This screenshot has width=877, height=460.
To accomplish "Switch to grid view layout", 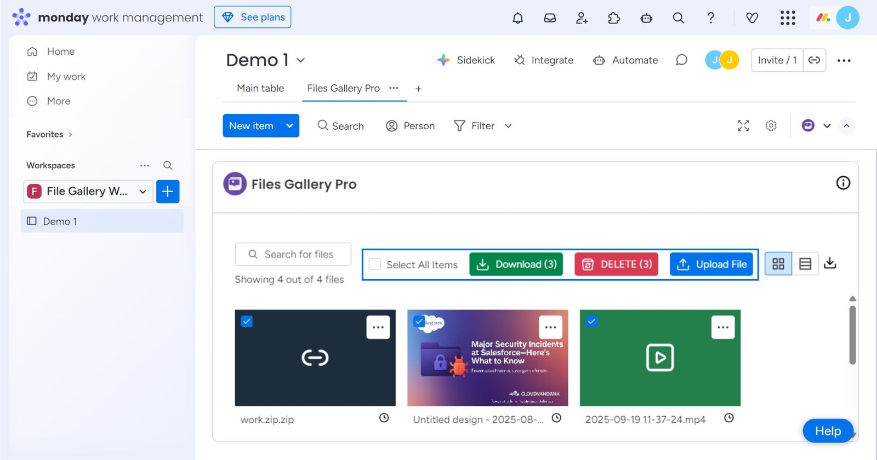I will click(x=778, y=264).
